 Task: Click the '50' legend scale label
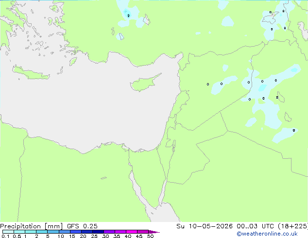tap(150, 236)
